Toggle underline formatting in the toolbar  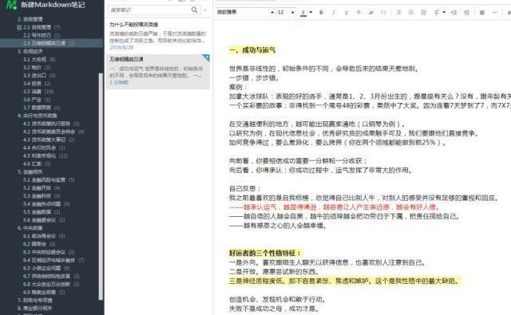click(346, 13)
